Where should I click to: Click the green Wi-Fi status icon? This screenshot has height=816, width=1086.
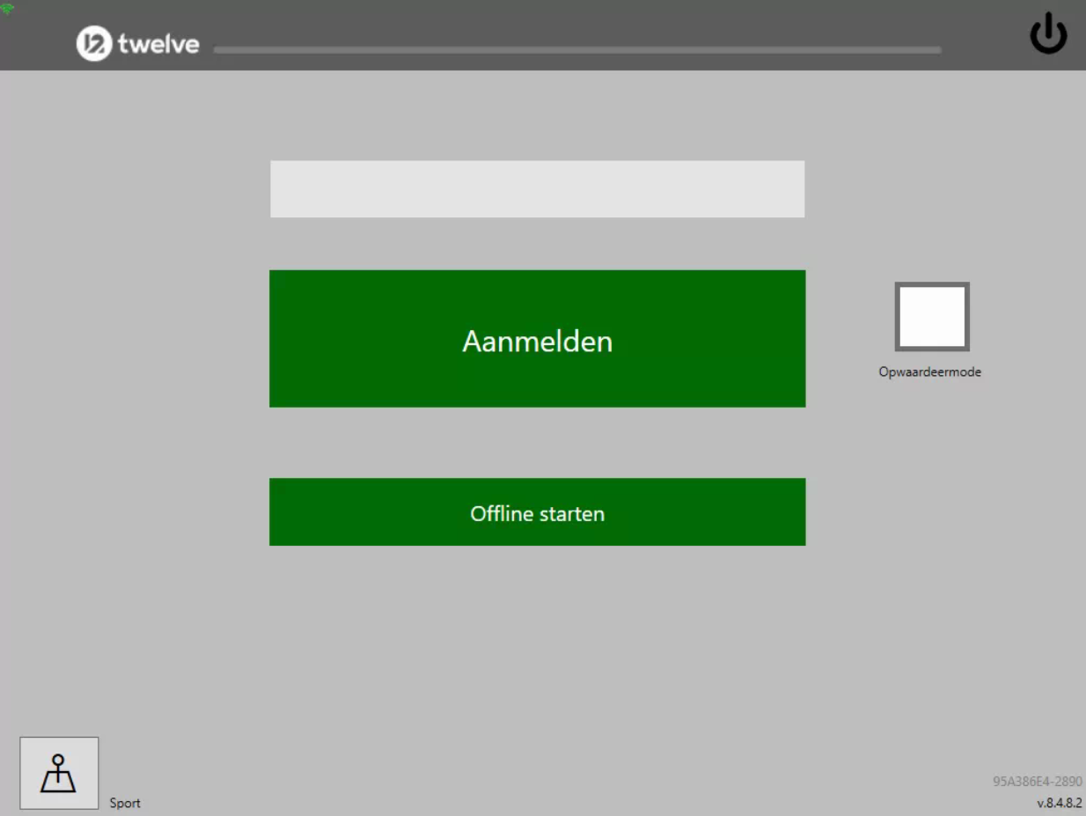pyautogui.click(x=8, y=8)
